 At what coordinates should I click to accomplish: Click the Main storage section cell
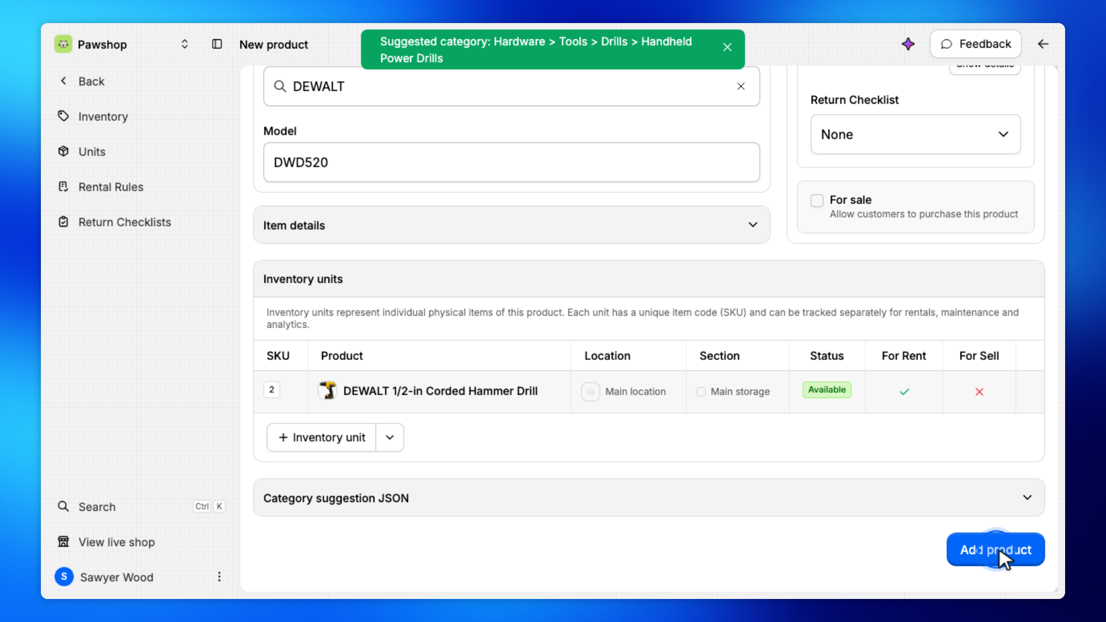click(x=738, y=392)
